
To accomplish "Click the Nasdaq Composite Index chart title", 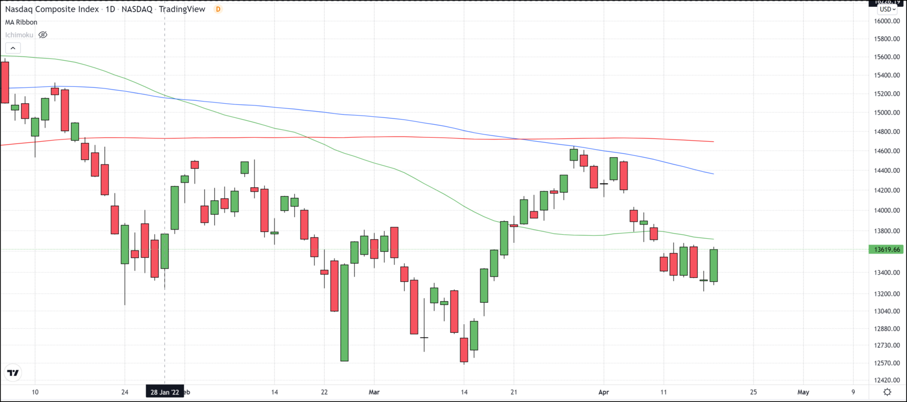I will (52, 9).
